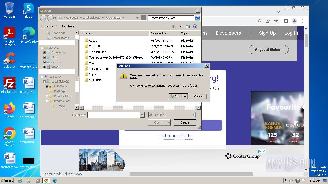This screenshot has width=328, height=184.
Task: Click Internet Explorer taskbar icon
Action: (20, 181)
